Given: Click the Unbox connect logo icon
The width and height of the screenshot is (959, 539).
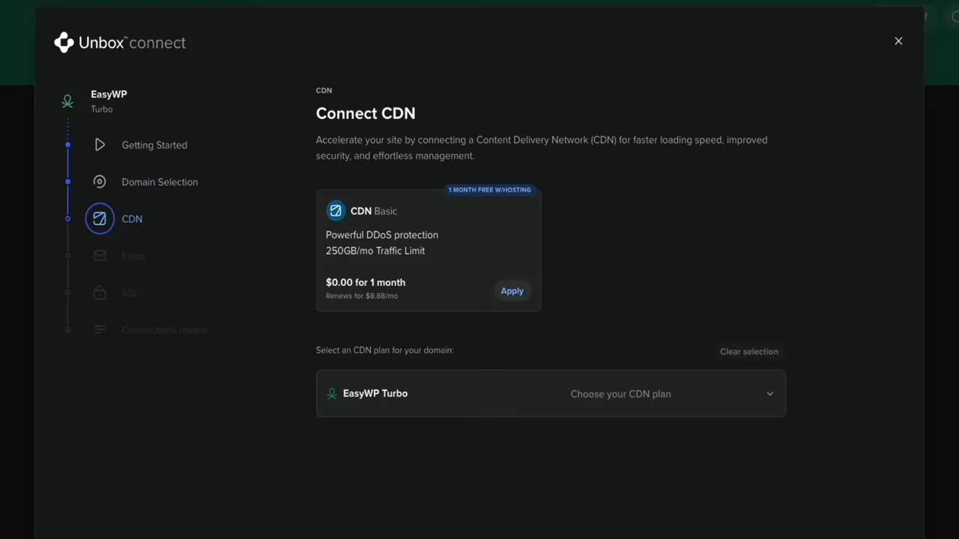Looking at the screenshot, I should pos(64,43).
